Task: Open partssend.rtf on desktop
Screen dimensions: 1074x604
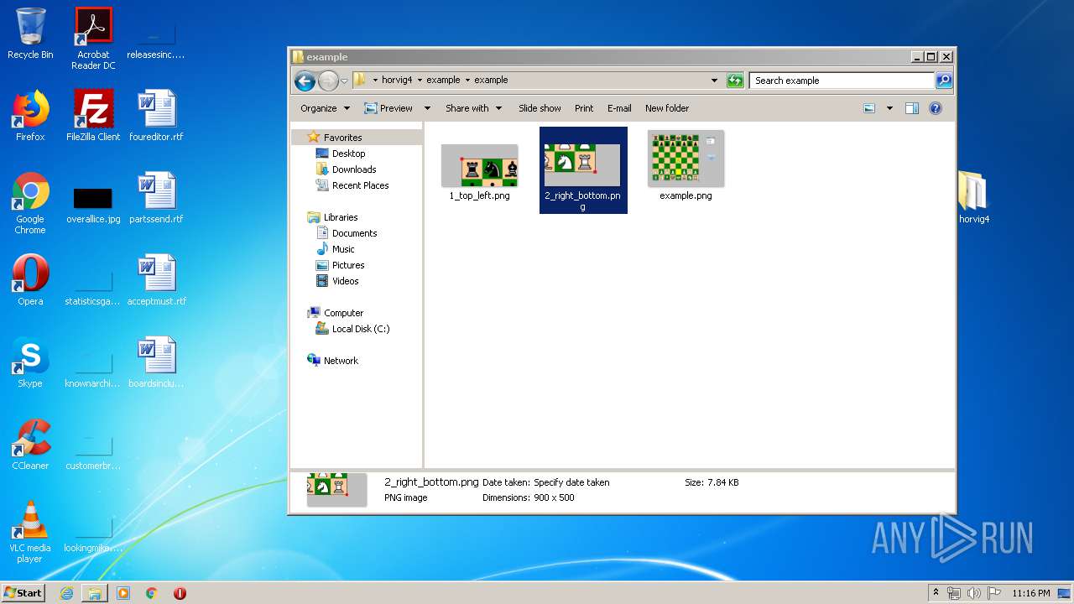Action: (156, 198)
